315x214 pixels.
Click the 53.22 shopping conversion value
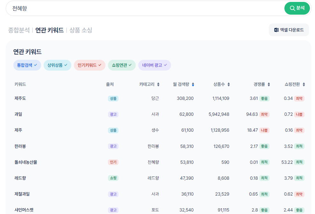coord(287,162)
